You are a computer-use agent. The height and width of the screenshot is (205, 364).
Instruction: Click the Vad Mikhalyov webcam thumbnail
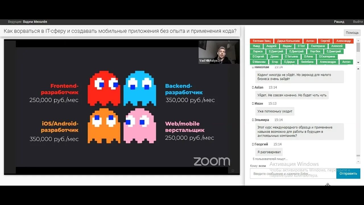[219, 52]
